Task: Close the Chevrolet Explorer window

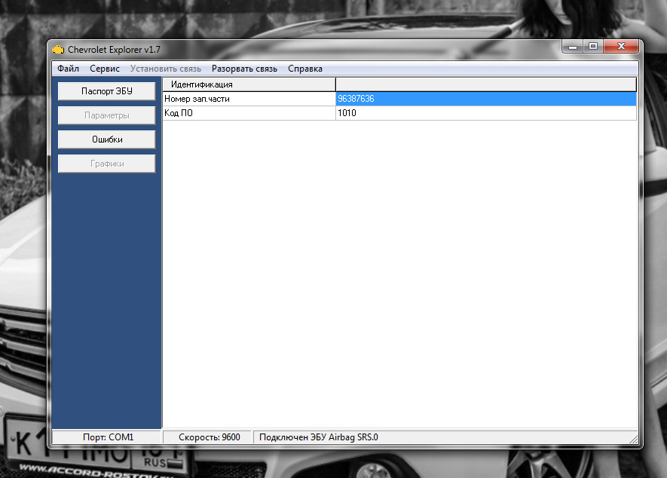Action: (x=621, y=47)
